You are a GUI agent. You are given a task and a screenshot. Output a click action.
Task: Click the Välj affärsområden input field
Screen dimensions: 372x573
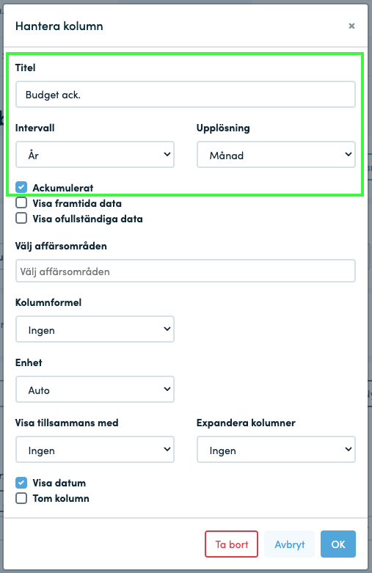click(x=186, y=271)
